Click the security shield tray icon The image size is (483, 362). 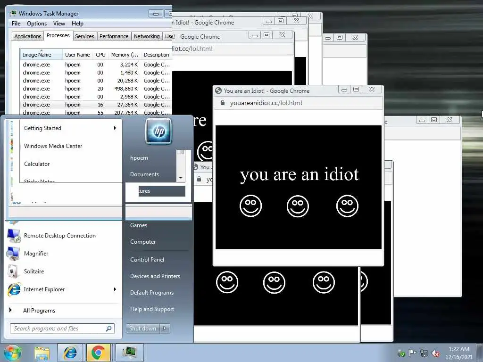[x=401, y=353]
